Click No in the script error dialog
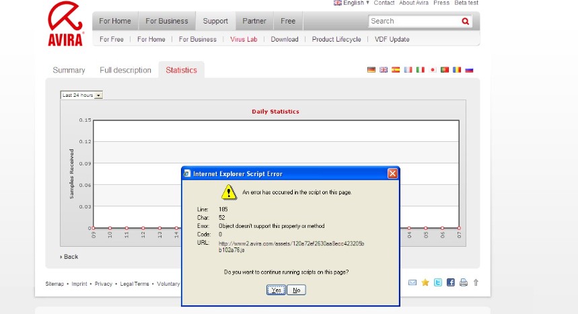The width and height of the screenshot is (578, 314). (x=296, y=290)
